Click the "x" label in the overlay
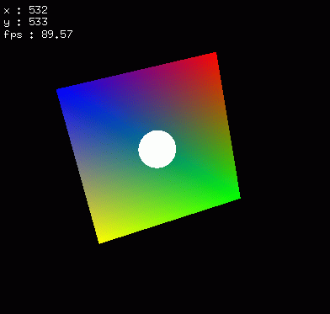The height and width of the screenshot is (314, 330). click(7, 11)
